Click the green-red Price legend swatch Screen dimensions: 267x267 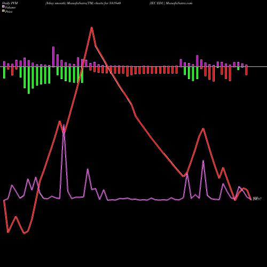3,11
